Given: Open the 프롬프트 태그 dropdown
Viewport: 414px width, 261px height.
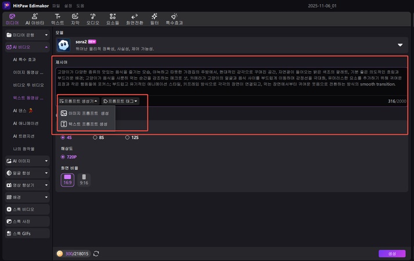Looking at the screenshot, I should tap(120, 101).
